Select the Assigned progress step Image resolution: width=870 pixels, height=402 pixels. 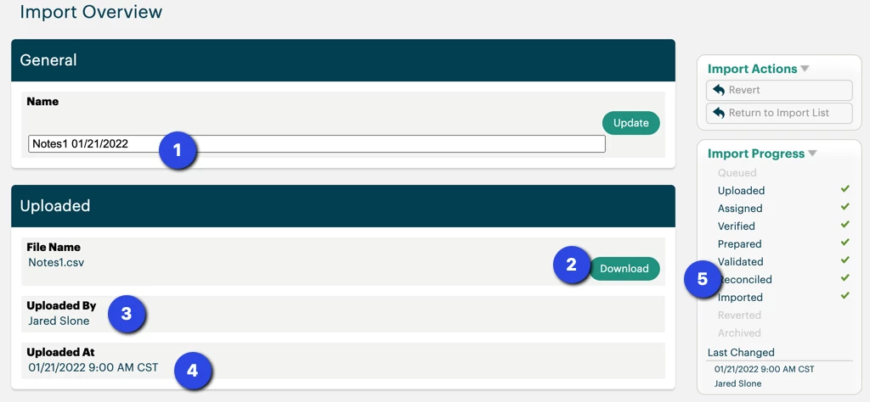(740, 208)
